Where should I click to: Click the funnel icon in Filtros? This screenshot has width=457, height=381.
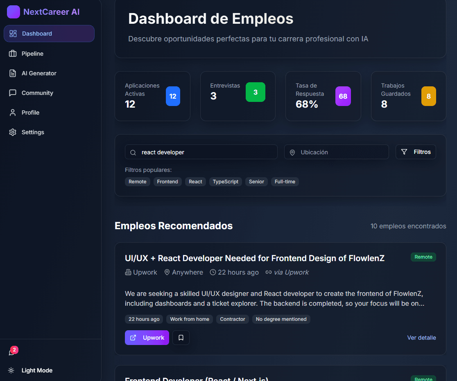[404, 152]
